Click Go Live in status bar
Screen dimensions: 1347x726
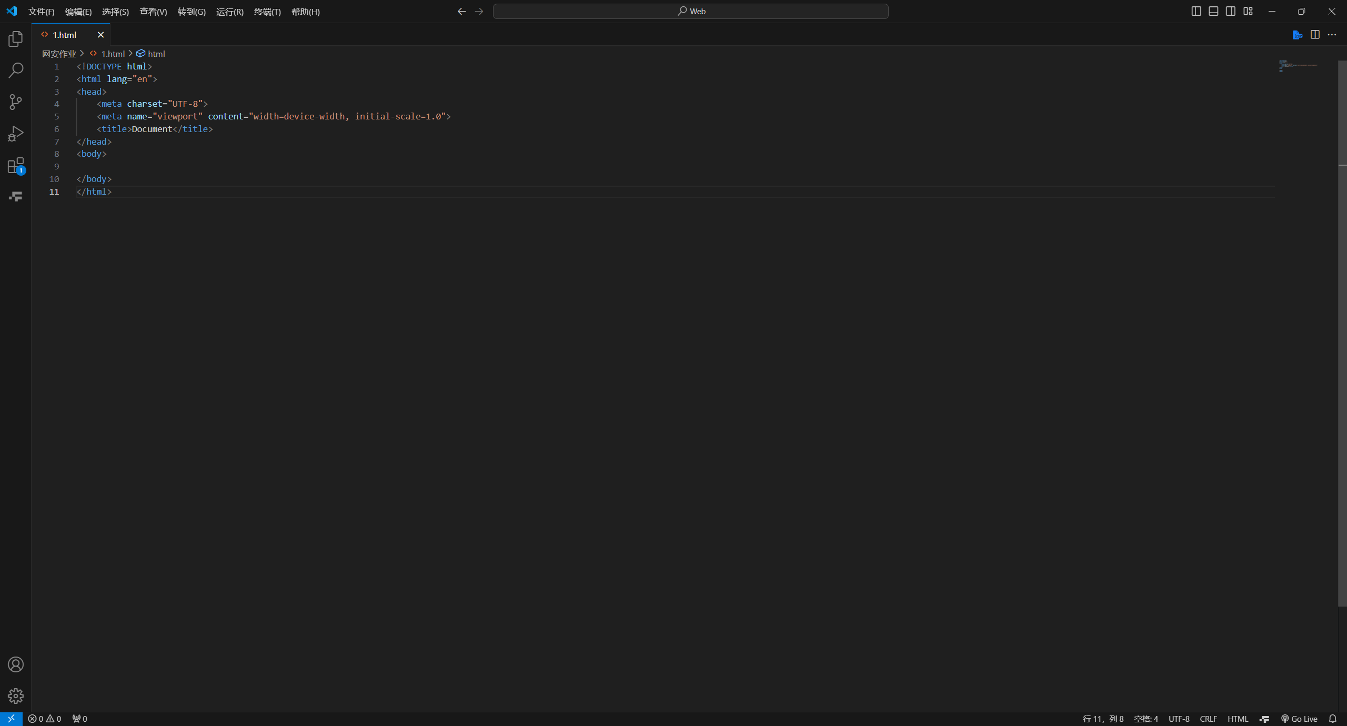pos(1299,719)
